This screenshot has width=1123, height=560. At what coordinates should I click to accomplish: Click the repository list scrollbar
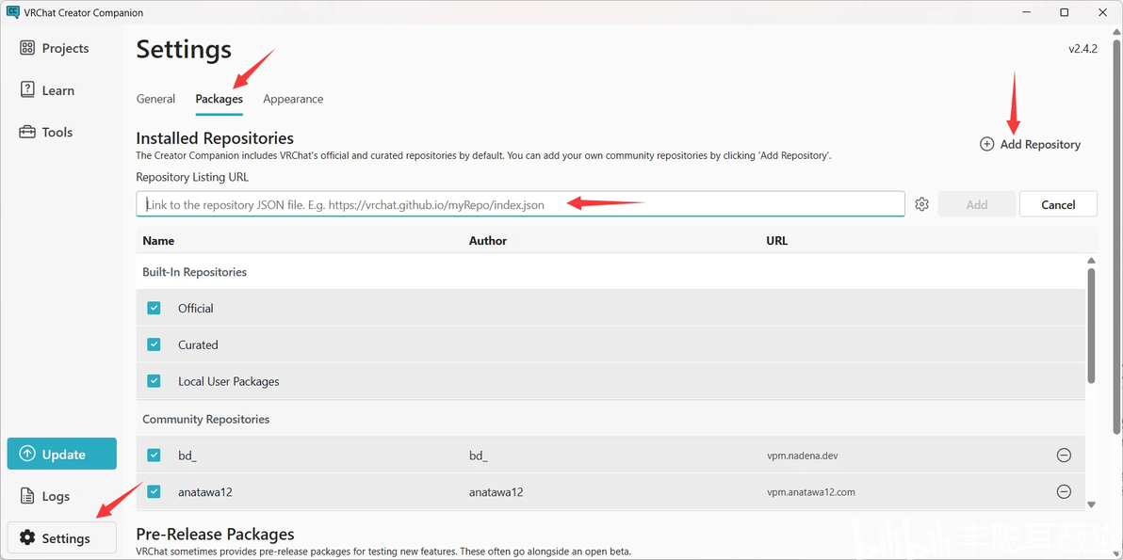click(x=1091, y=326)
